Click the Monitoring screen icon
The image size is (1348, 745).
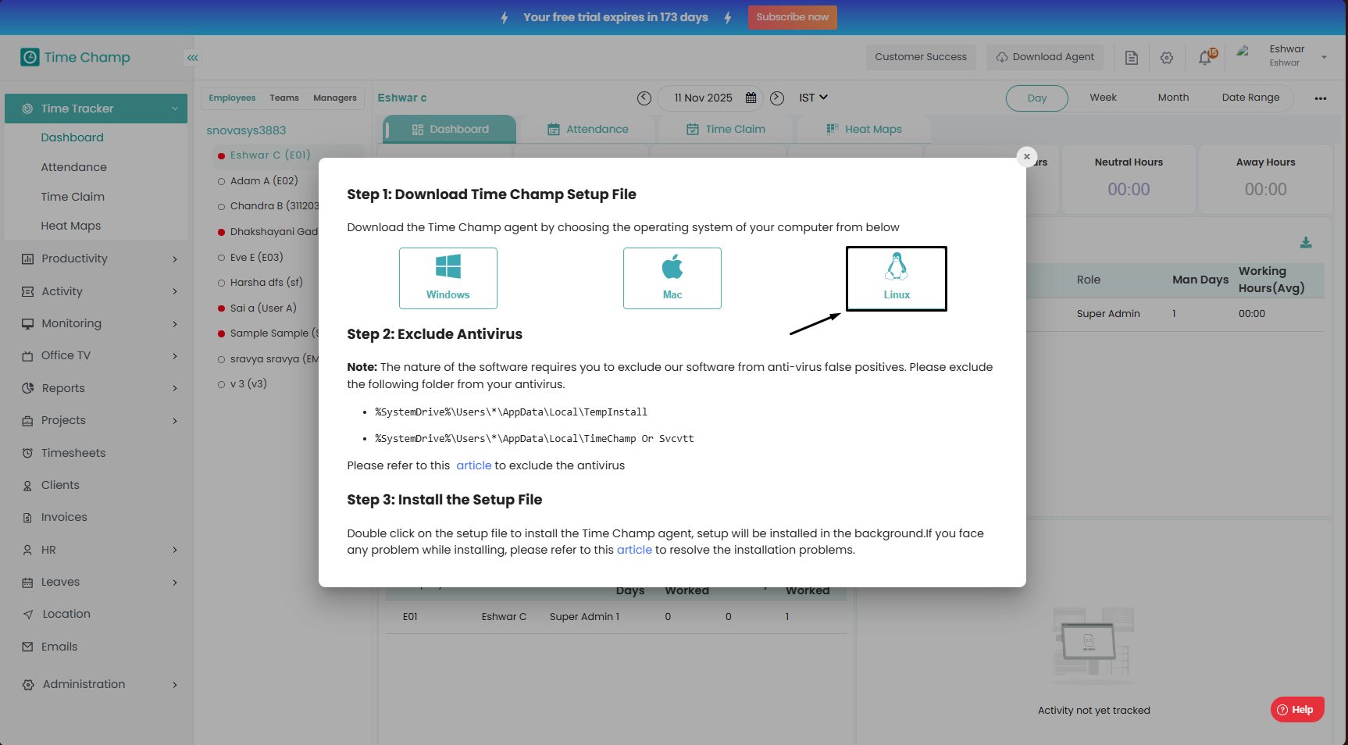point(28,324)
